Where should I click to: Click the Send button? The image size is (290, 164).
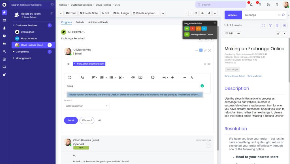click(x=71, y=120)
